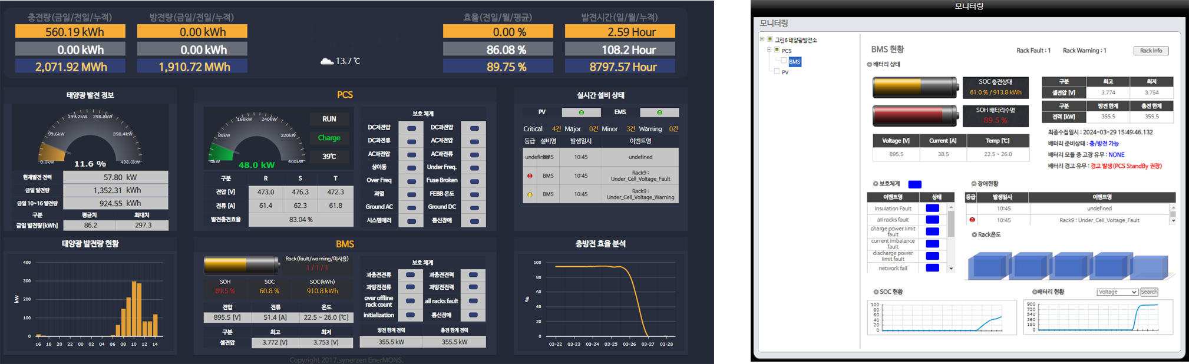The image size is (1189, 364).
Task: Click the Rack Info button
Action: [1151, 51]
